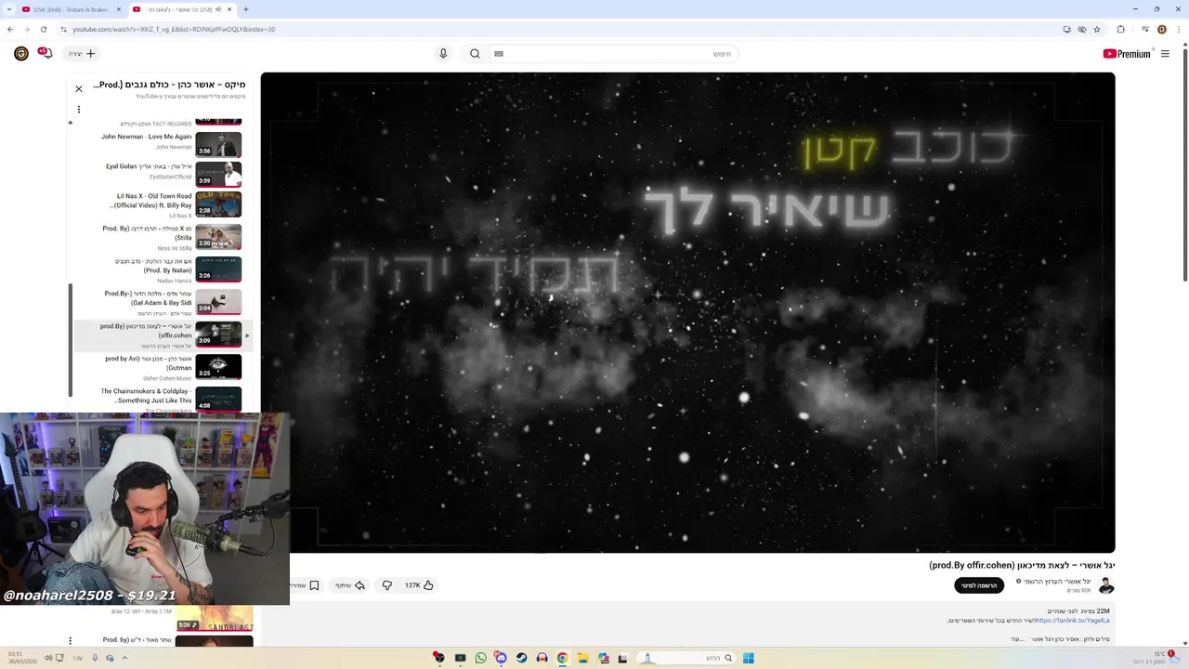Open a new browser tab

tap(246, 9)
